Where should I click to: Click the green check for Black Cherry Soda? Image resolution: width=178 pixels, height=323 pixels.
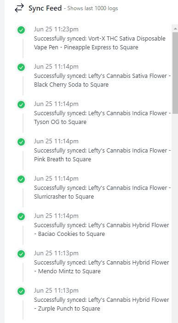point(21,67)
